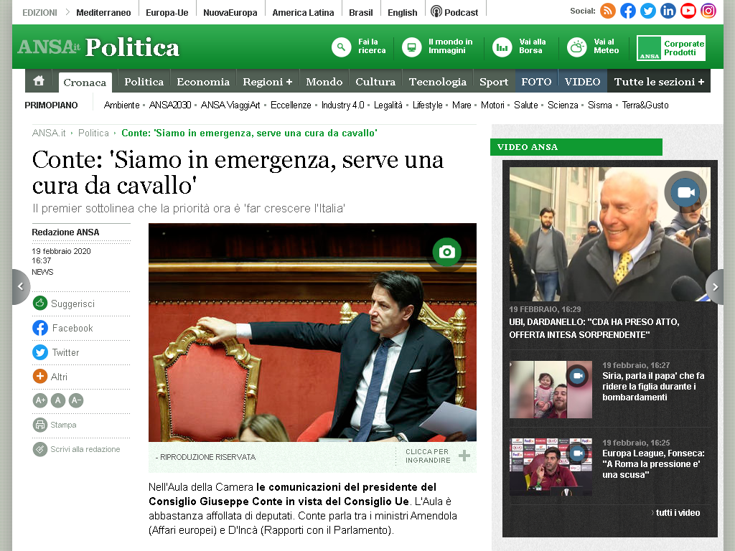Click ANSA.it breadcrumb link
The height and width of the screenshot is (551, 735).
click(x=49, y=133)
